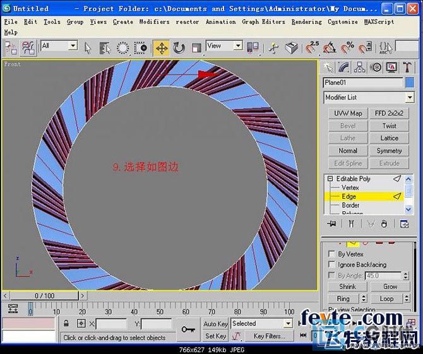Toggle absolute transform type-in mode
This screenshot has height=354, width=423.
click(81, 323)
